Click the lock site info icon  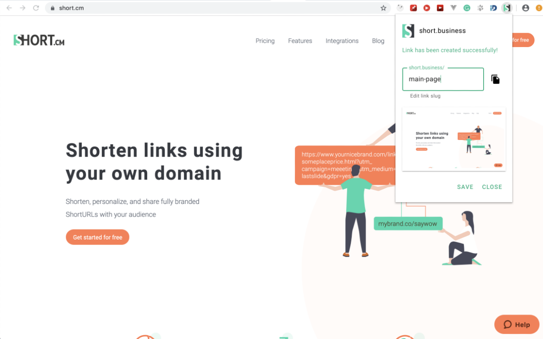coord(53,8)
